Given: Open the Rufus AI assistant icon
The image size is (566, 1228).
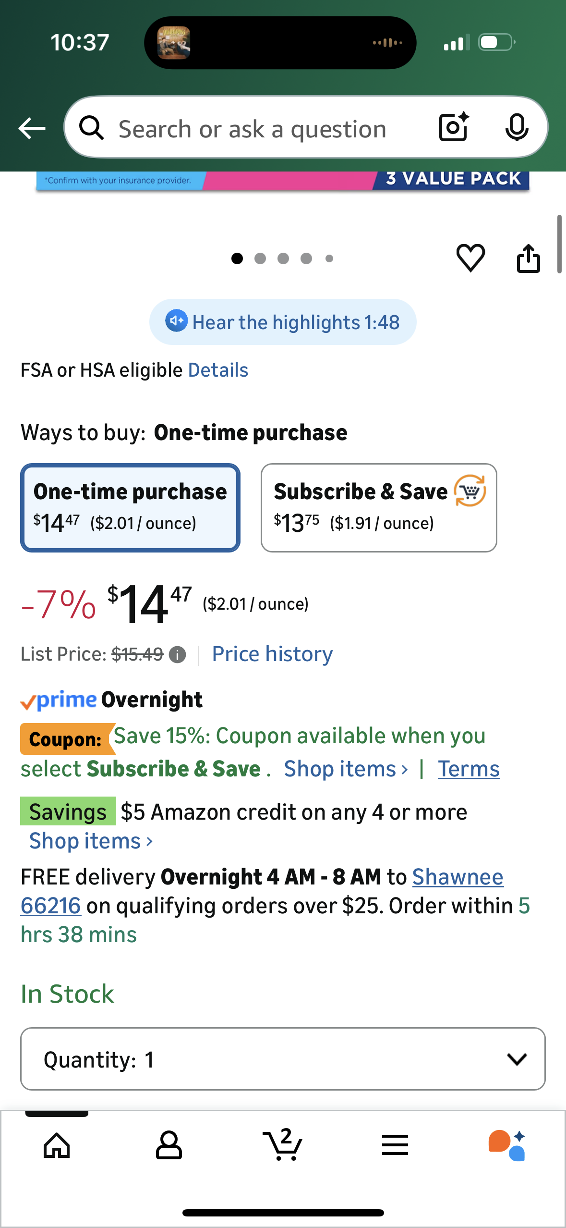Looking at the screenshot, I should [507, 1145].
